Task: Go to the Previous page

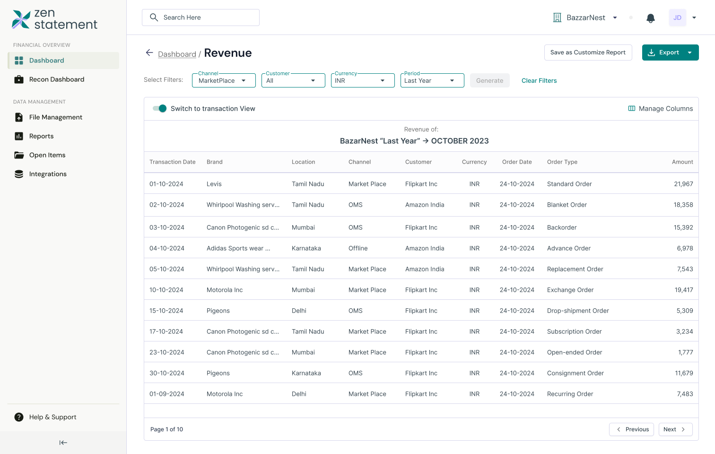Action: click(632, 429)
